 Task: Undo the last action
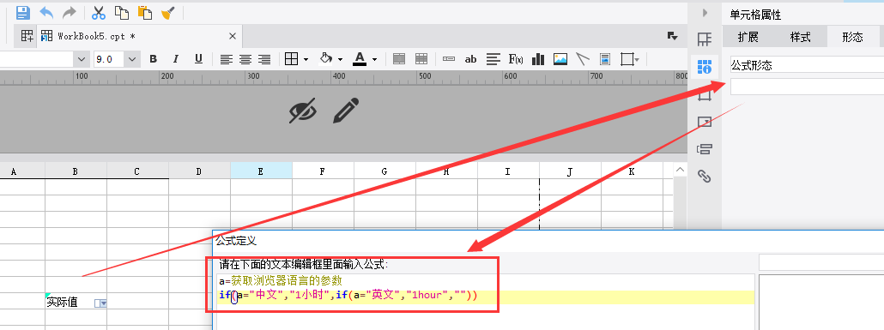tap(46, 12)
